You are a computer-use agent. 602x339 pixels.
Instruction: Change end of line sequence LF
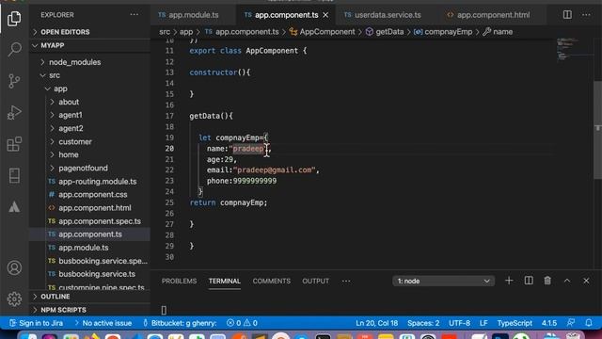point(483,323)
